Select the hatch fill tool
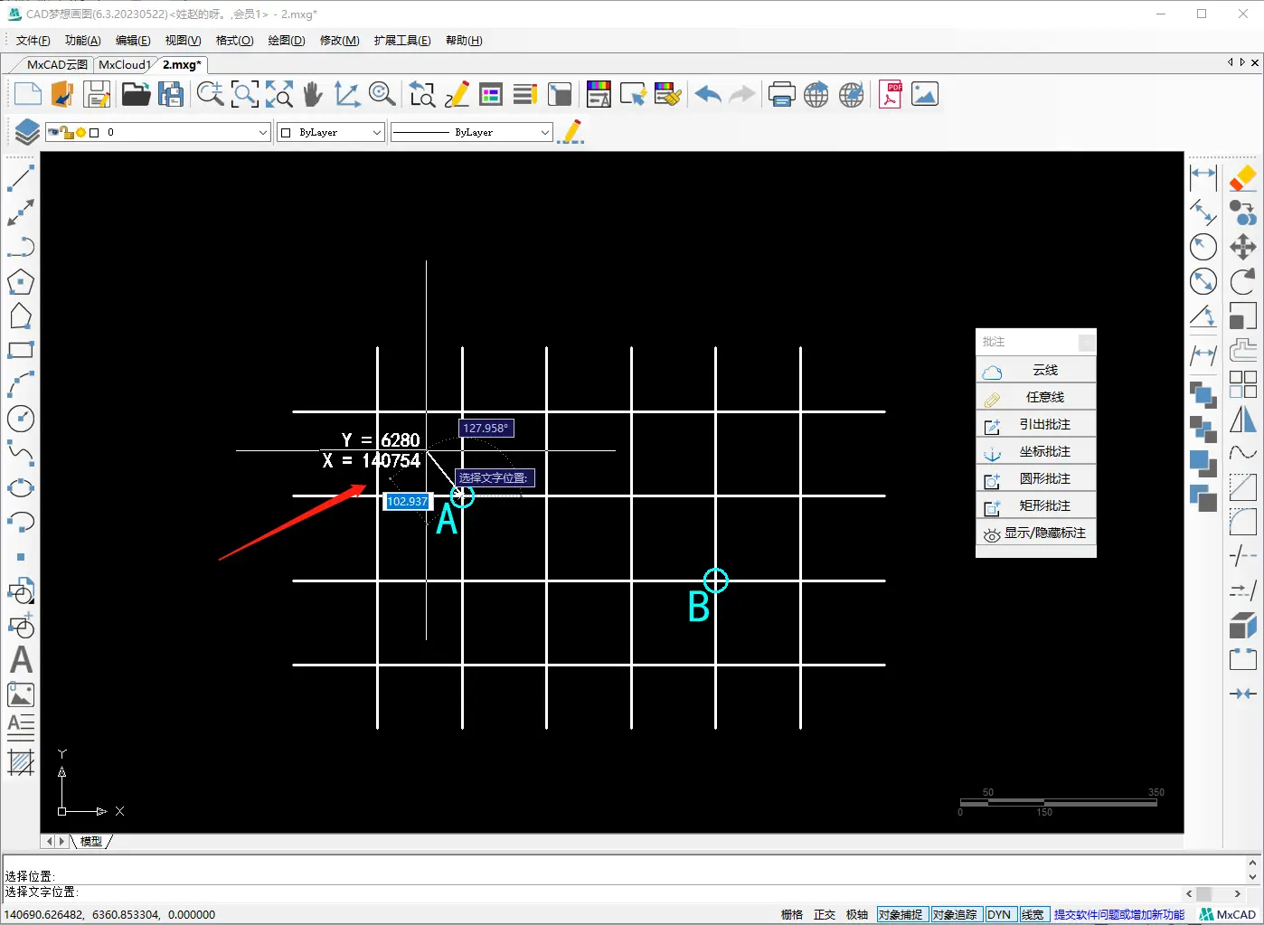This screenshot has height=925, width=1264. [x=21, y=762]
